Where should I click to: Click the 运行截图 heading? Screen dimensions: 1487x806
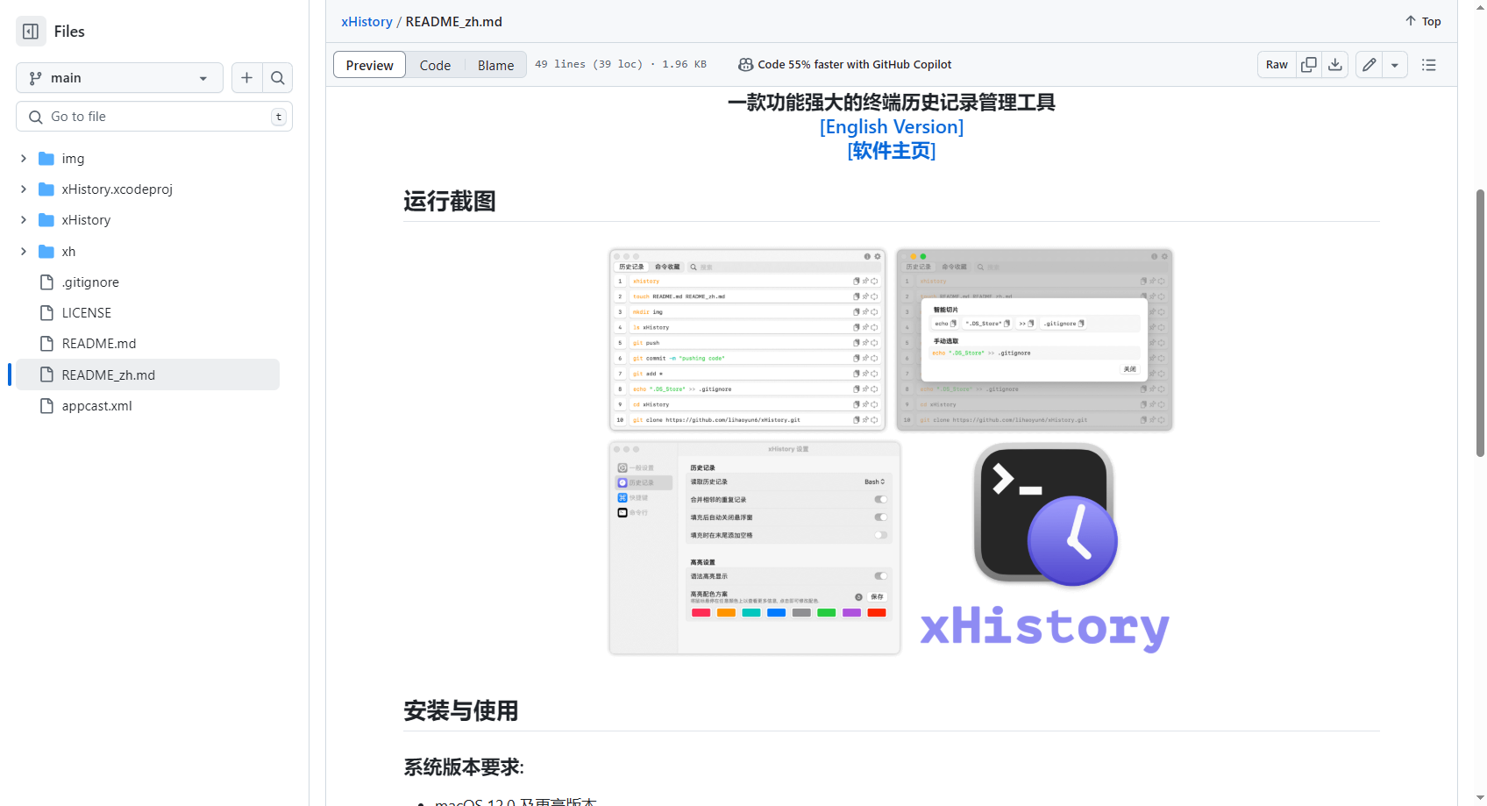tap(450, 202)
